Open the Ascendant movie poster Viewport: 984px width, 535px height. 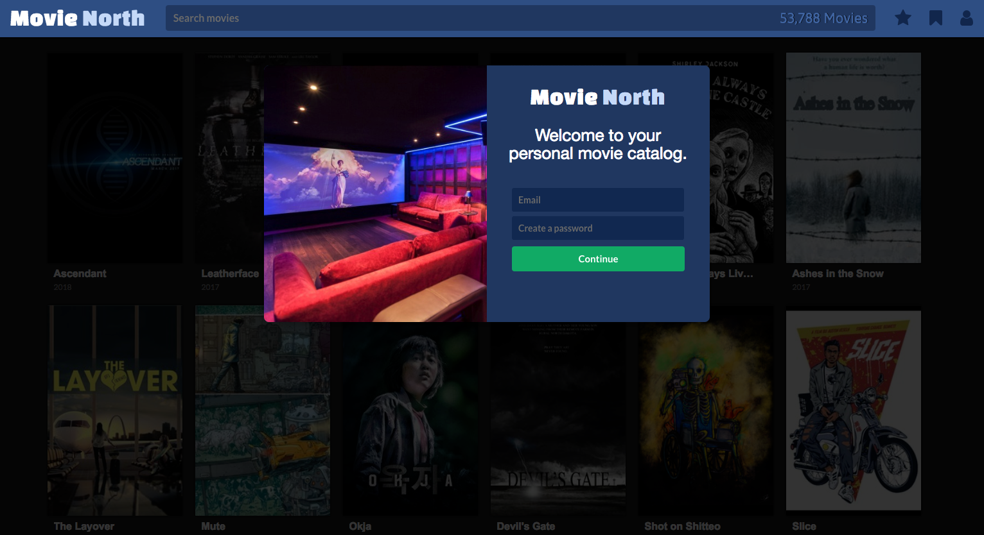click(x=114, y=157)
